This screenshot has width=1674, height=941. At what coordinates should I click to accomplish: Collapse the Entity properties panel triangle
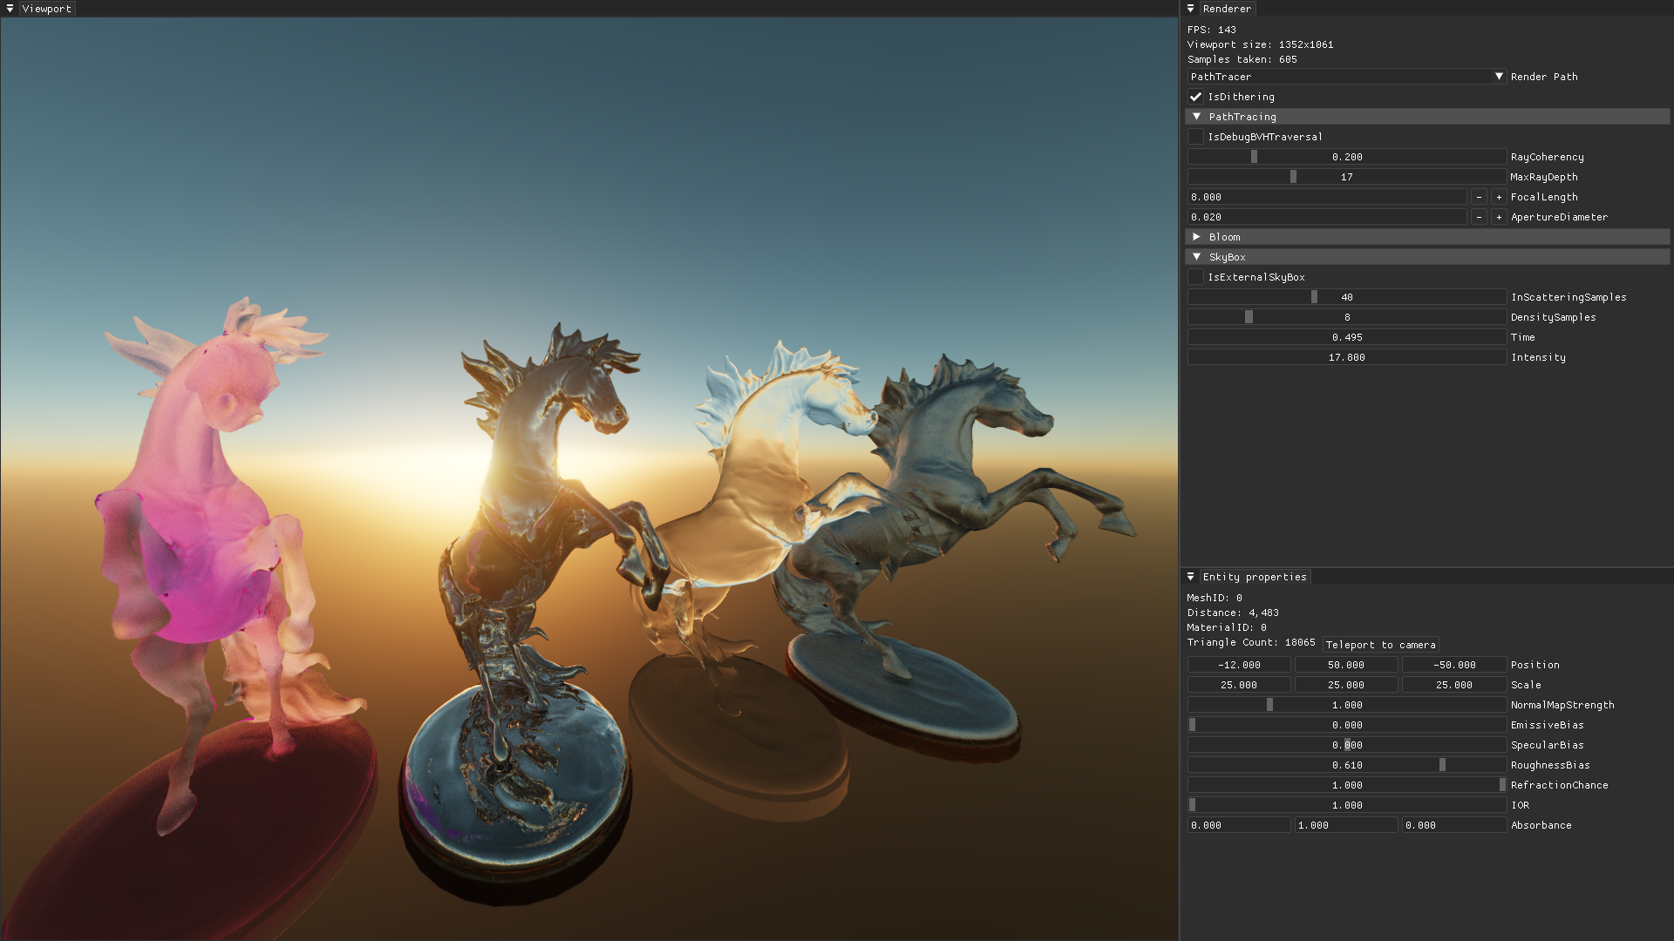(1190, 577)
